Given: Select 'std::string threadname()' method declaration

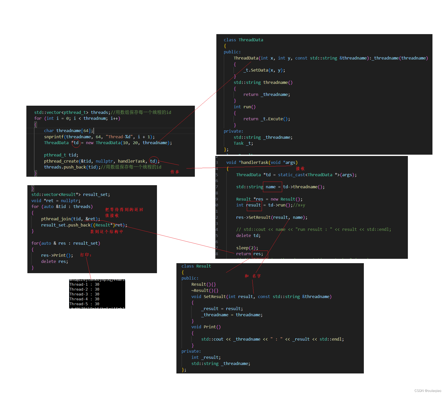Looking at the screenshot, I should (263, 82).
